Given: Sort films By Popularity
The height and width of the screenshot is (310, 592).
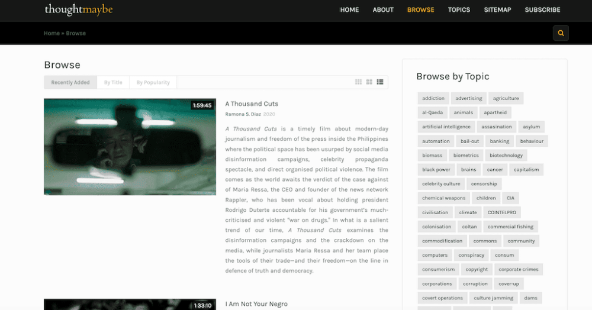Looking at the screenshot, I should tap(153, 82).
